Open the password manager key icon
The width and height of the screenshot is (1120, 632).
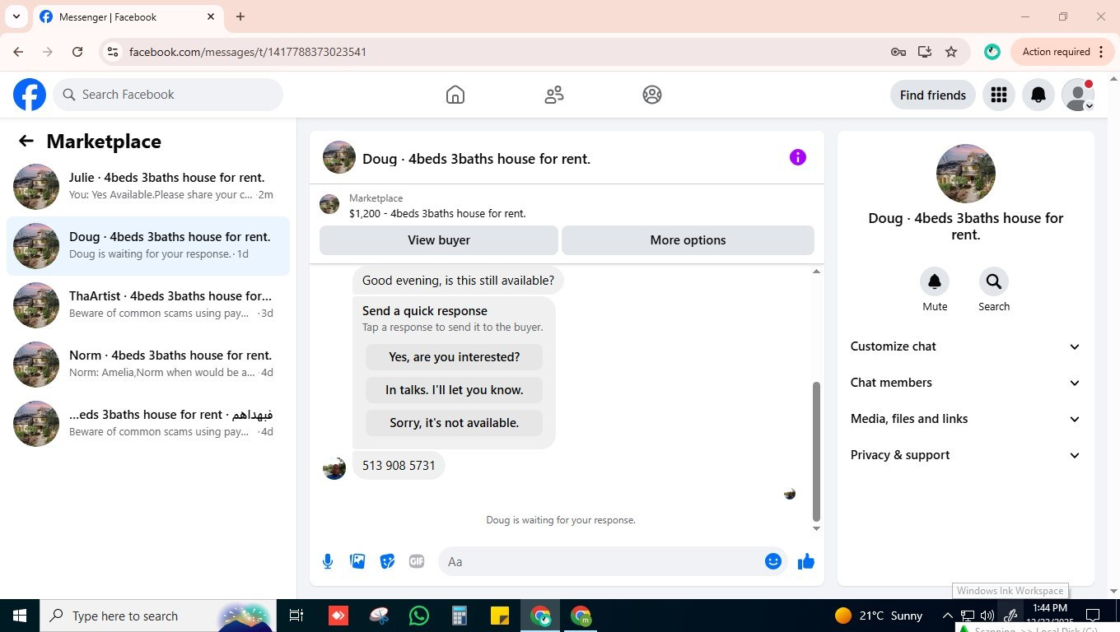898,52
